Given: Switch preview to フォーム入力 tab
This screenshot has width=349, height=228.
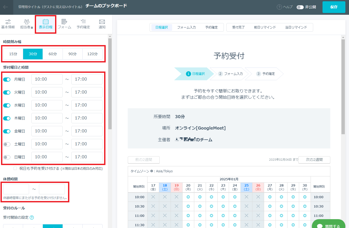Looking at the screenshot, I should coord(186,27).
